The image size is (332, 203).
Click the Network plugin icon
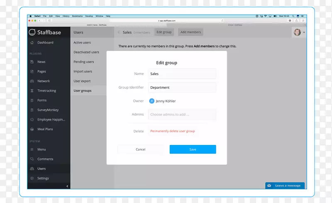click(32, 81)
